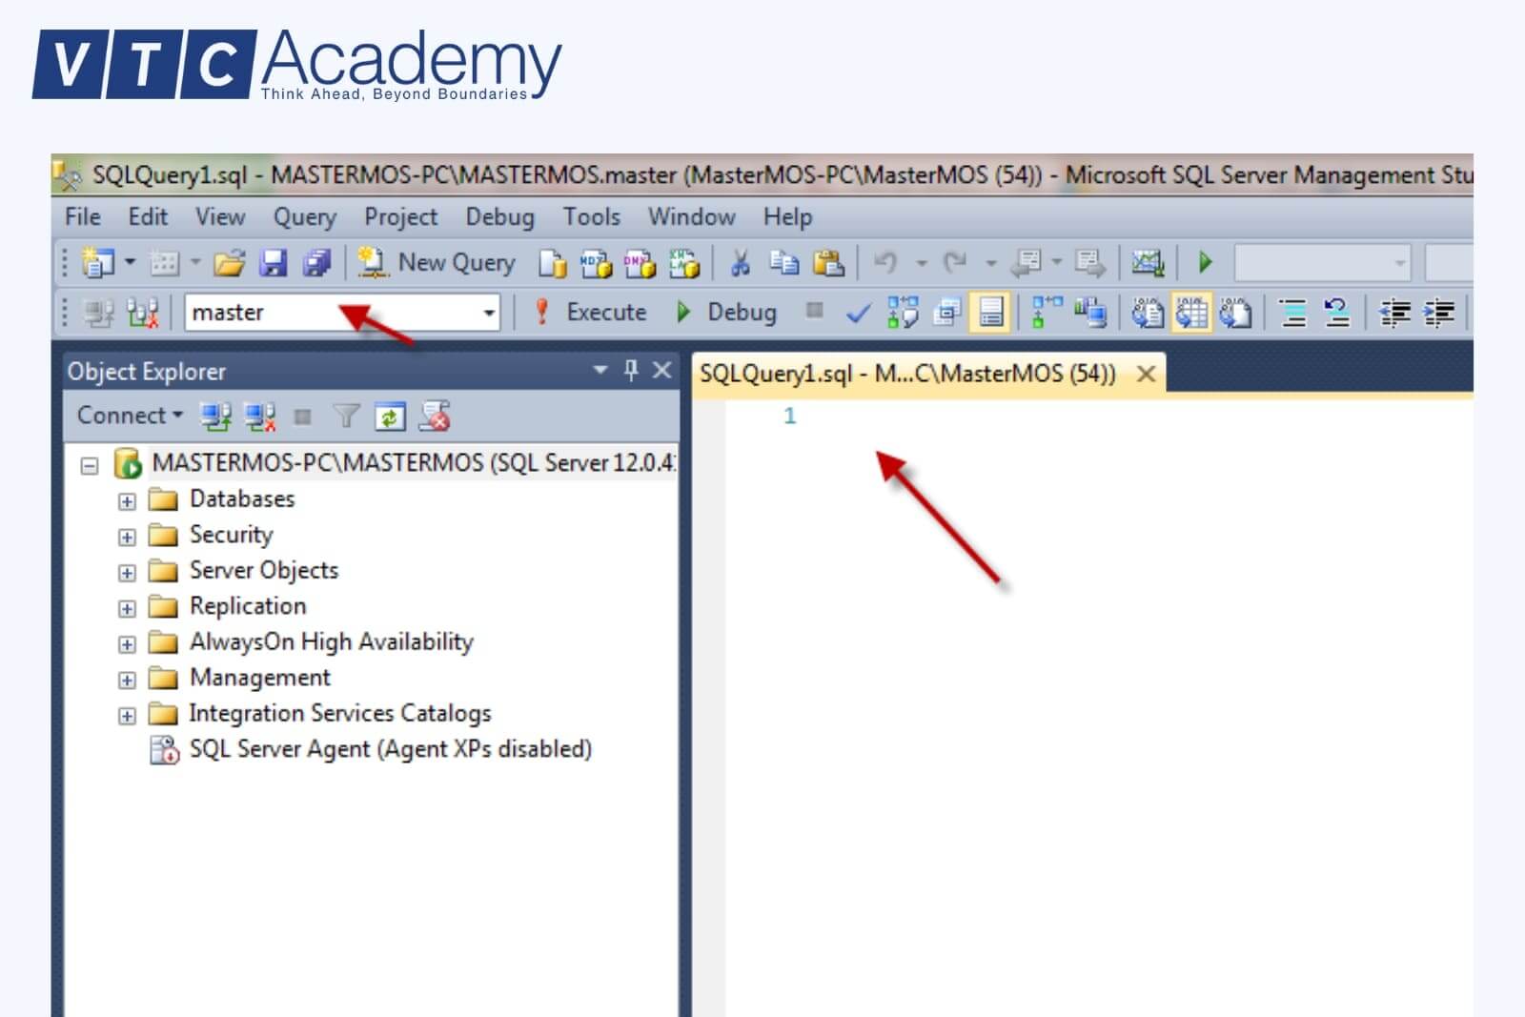Open the Connect dropdown in Object Explorer
1525x1017 pixels.
pyautogui.click(x=129, y=416)
